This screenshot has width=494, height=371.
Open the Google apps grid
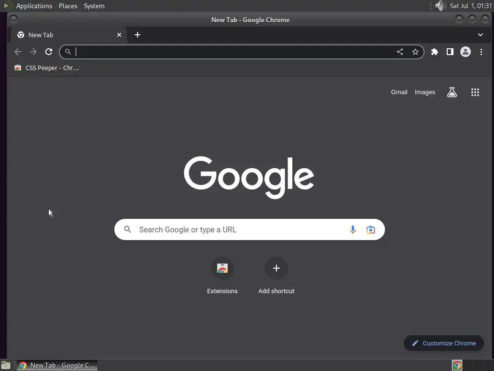[475, 92]
